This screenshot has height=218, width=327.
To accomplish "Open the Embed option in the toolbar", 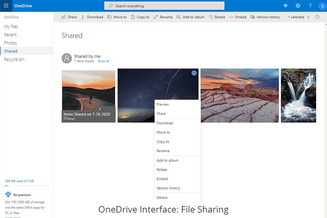I will [237, 17].
